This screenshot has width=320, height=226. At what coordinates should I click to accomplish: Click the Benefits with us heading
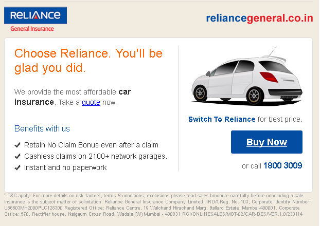[42, 128]
